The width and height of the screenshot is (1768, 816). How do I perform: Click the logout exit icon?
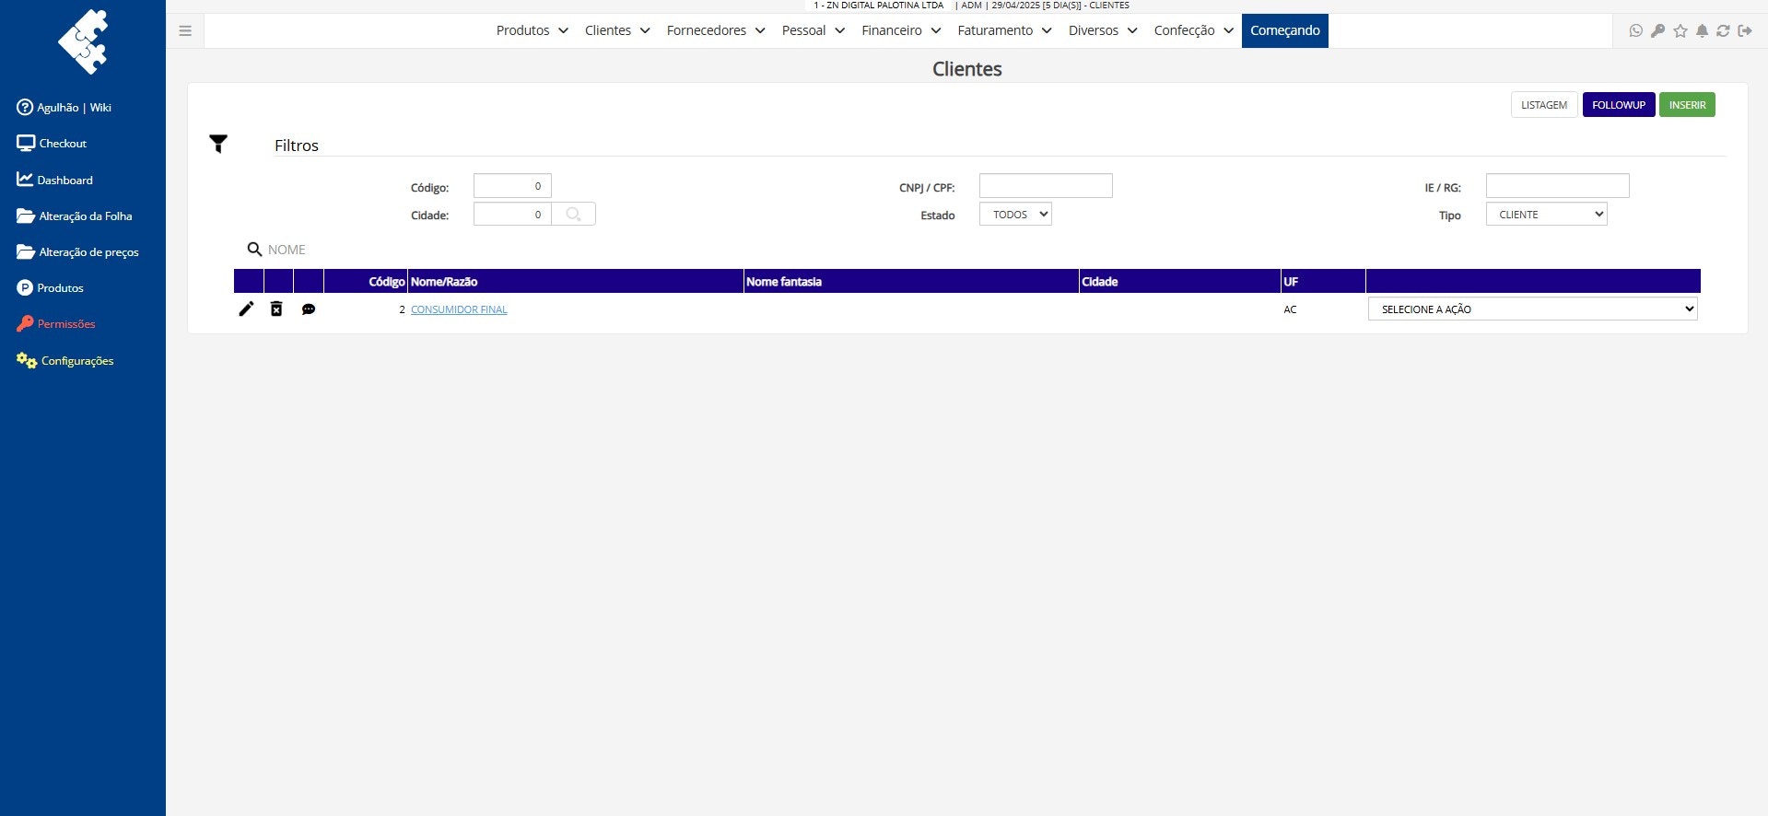(1745, 30)
